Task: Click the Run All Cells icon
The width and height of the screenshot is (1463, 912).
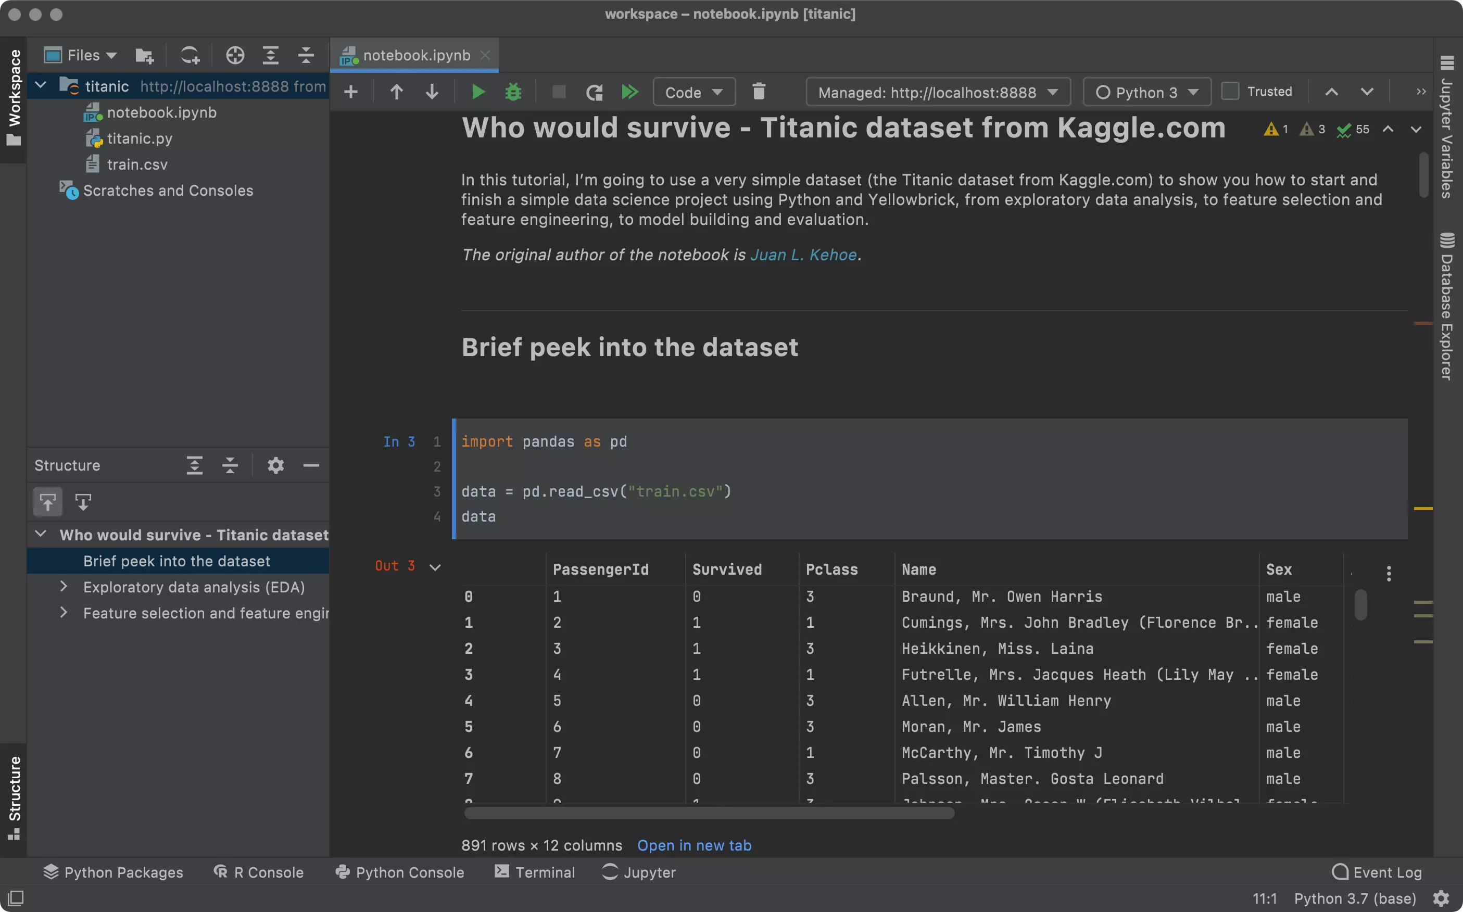Action: [629, 93]
